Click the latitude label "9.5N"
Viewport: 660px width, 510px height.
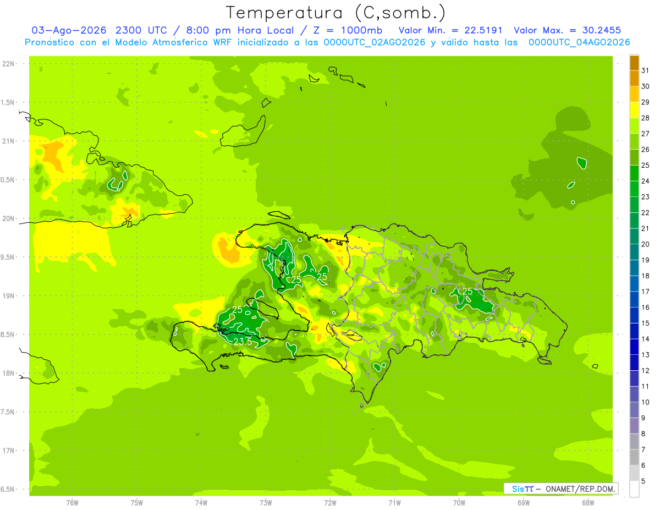(8, 257)
